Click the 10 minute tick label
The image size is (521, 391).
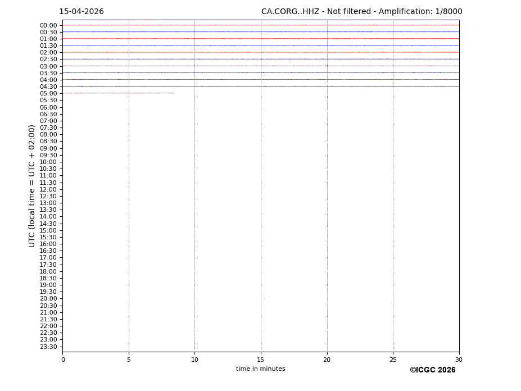tap(194, 360)
